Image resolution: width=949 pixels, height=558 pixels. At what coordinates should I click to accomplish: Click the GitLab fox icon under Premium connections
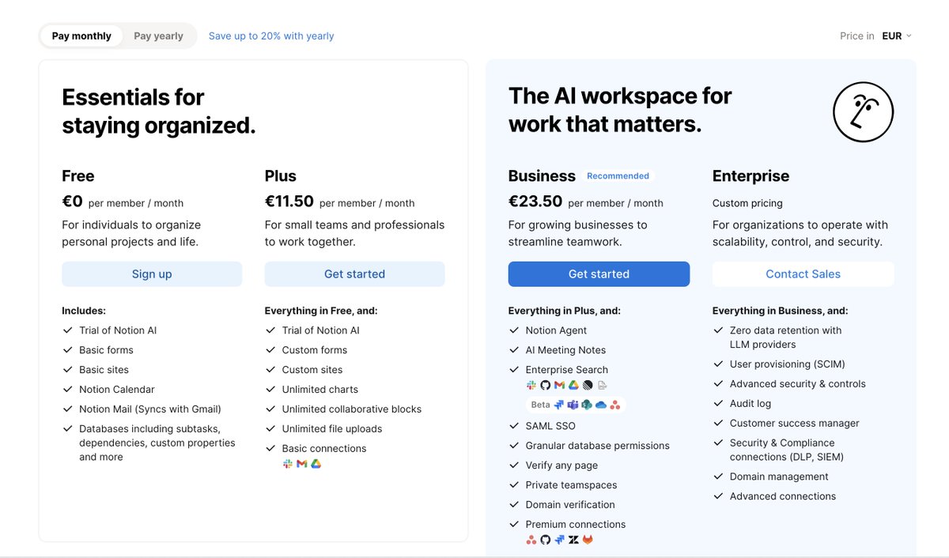point(588,540)
